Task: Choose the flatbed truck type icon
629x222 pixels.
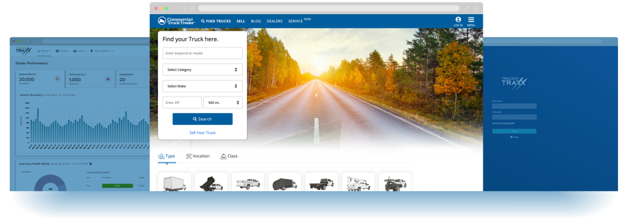Action: 321,183
